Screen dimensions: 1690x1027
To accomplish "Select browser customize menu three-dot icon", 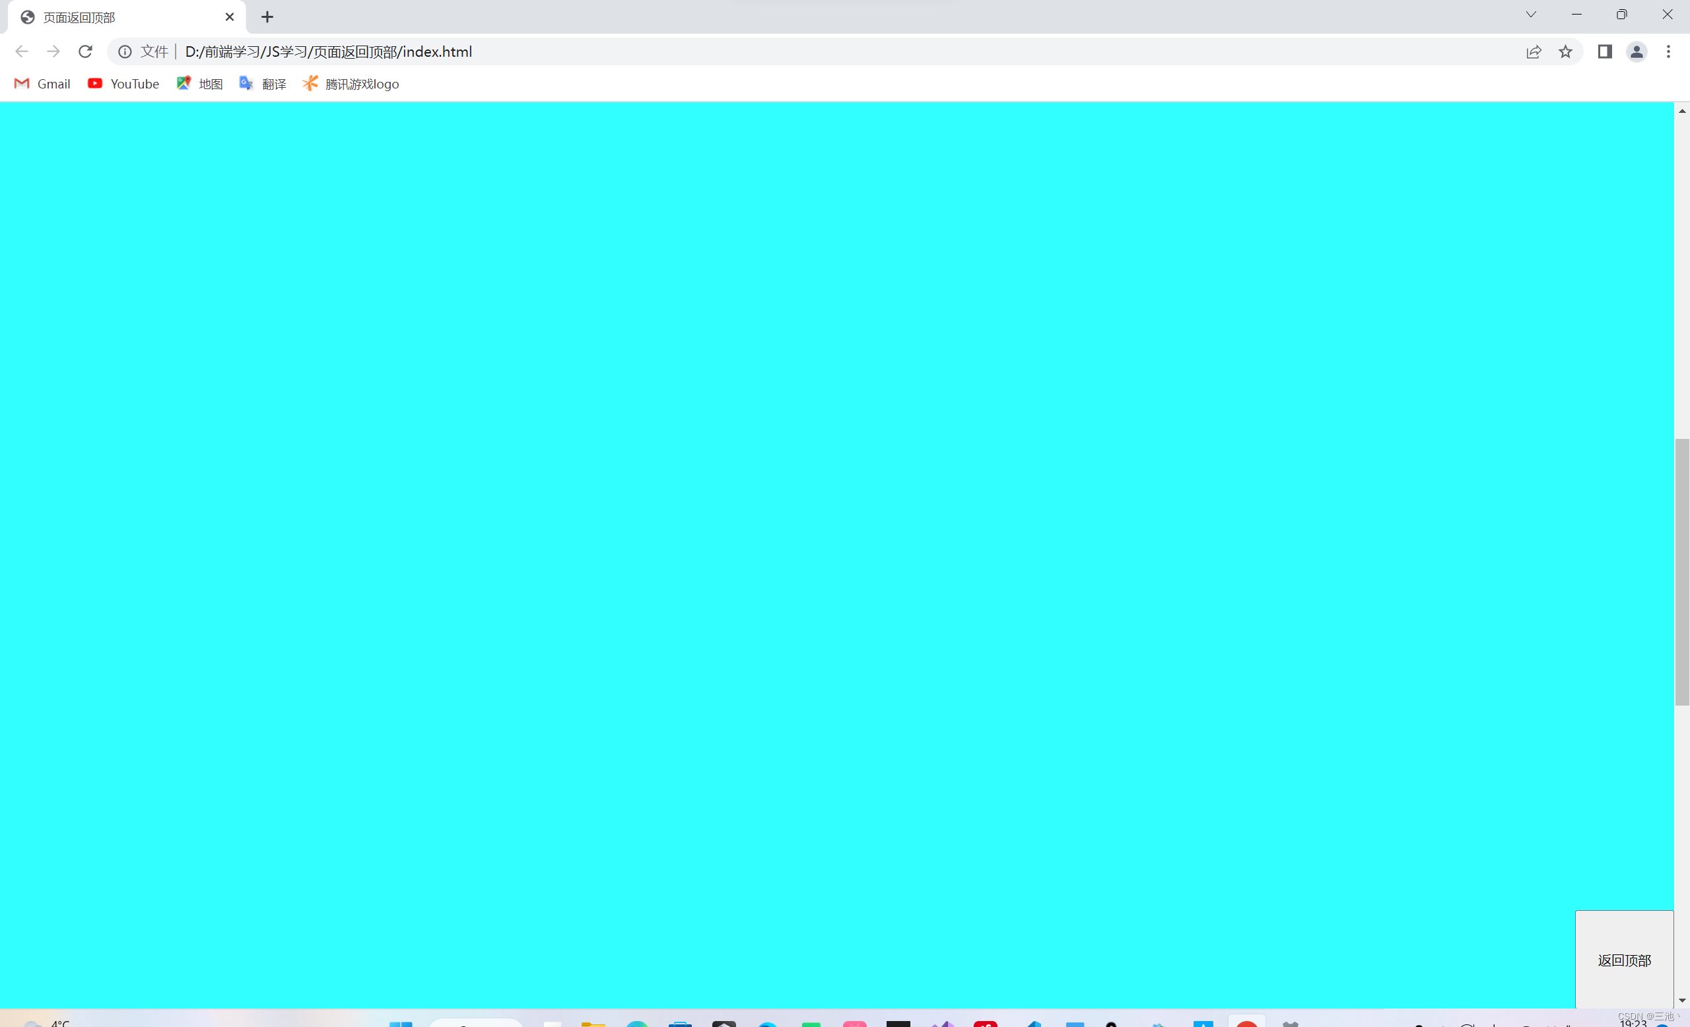I will 1668,51.
